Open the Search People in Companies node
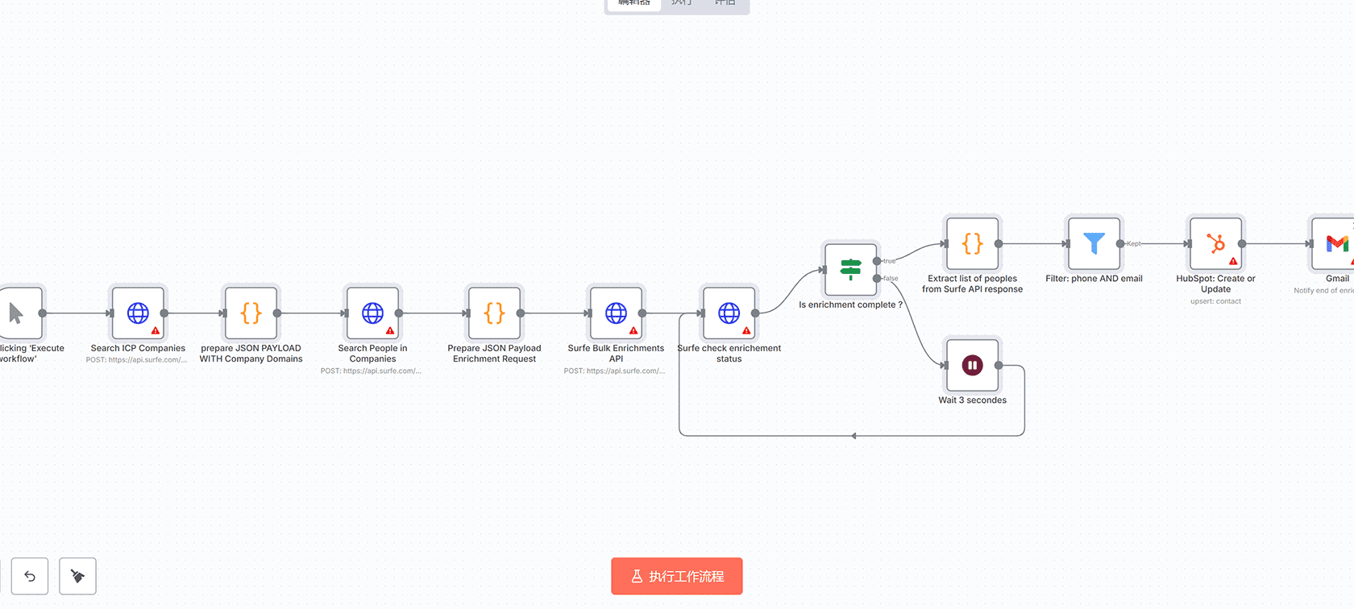 [372, 313]
